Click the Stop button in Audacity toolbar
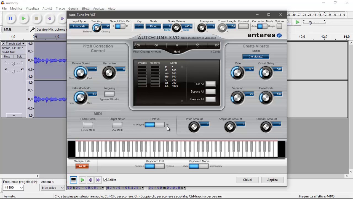353x199 pixels. (36, 19)
